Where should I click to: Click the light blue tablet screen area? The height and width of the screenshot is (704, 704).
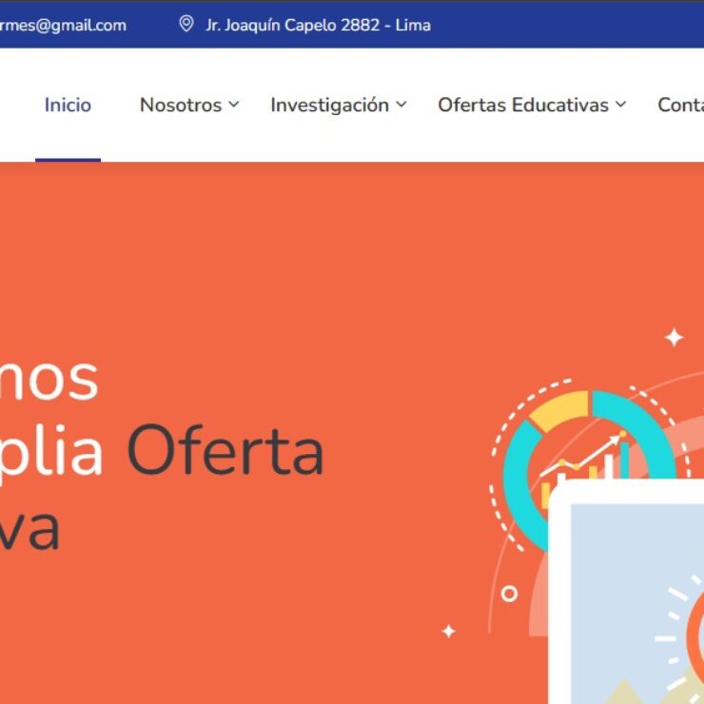click(x=637, y=604)
